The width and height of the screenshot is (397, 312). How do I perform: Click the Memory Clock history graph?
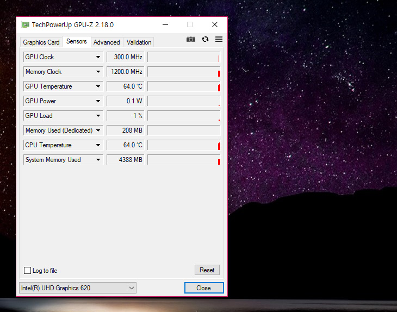[x=184, y=72]
